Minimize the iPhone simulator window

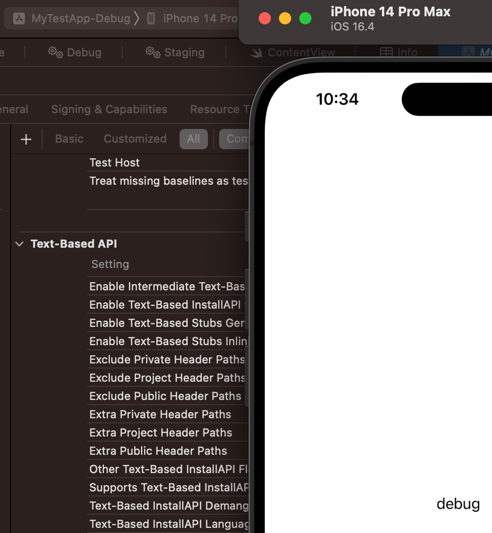tap(285, 18)
